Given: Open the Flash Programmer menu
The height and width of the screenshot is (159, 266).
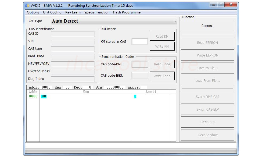Looking at the screenshot, I should pyautogui.click(x=127, y=12).
